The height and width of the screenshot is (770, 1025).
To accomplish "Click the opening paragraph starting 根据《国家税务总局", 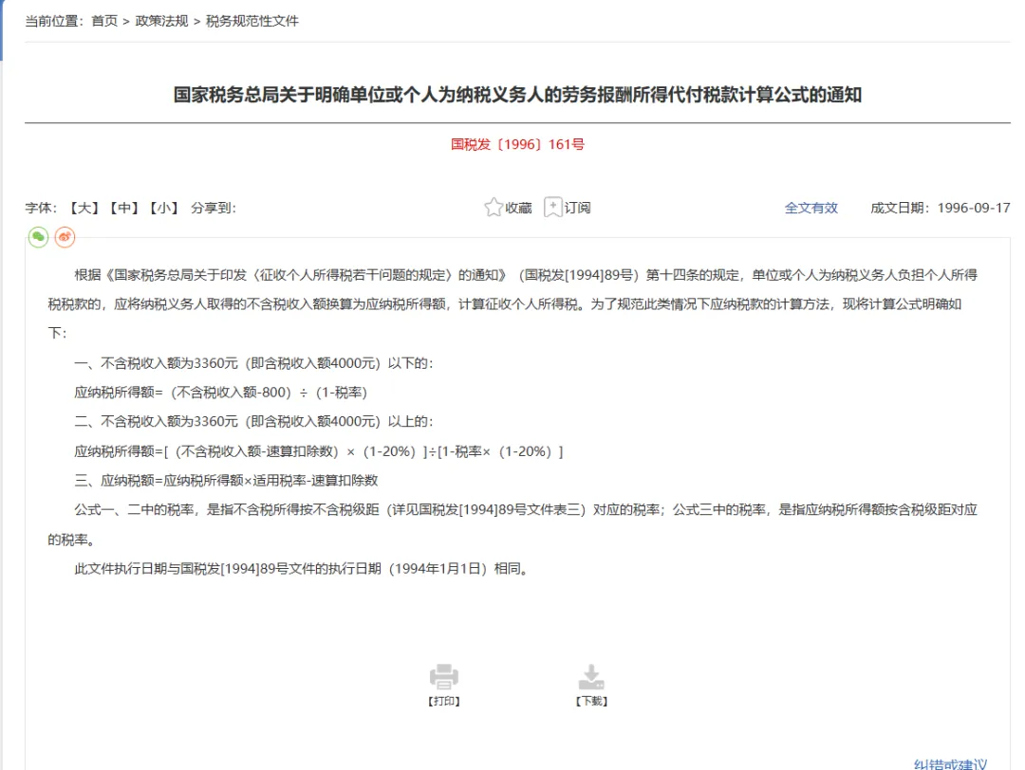I will click(x=512, y=303).
